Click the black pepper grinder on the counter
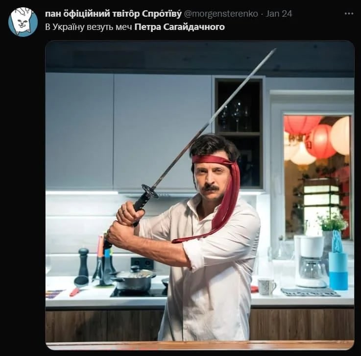Viewport: 361px width, 356px height. click(83, 263)
